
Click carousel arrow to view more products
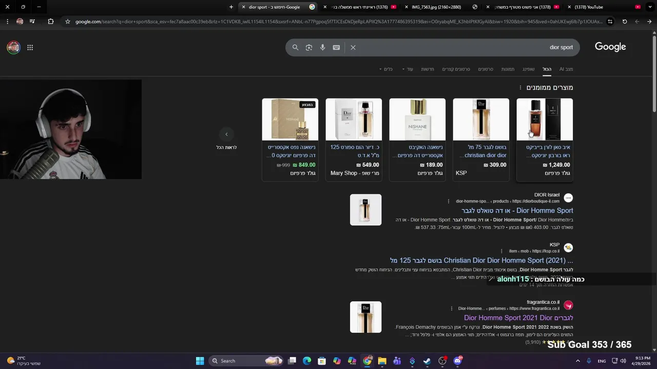(226, 134)
